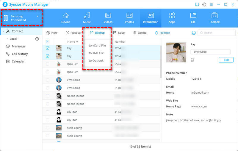Choose the 'to vCard File' option

tap(97, 46)
